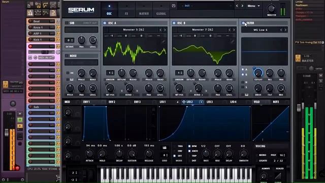Open the Menu dropdown in Serum header
The width and height of the screenshot is (325, 183).
pyautogui.click(x=253, y=6)
